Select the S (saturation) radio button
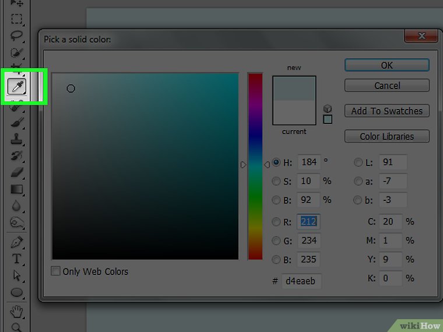The height and width of the screenshot is (332, 443). (276, 182)
